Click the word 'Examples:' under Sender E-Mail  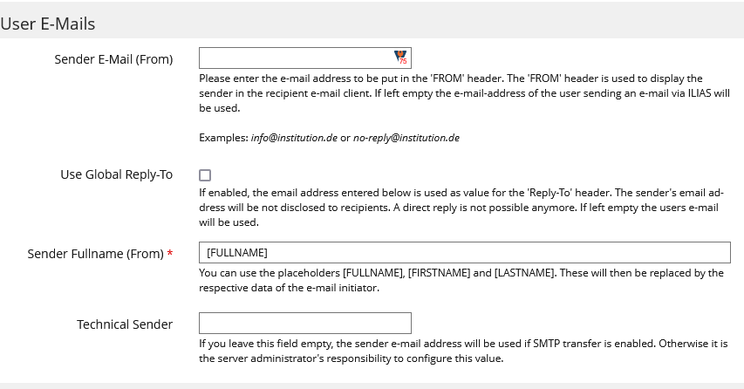(x=223, y=138)
